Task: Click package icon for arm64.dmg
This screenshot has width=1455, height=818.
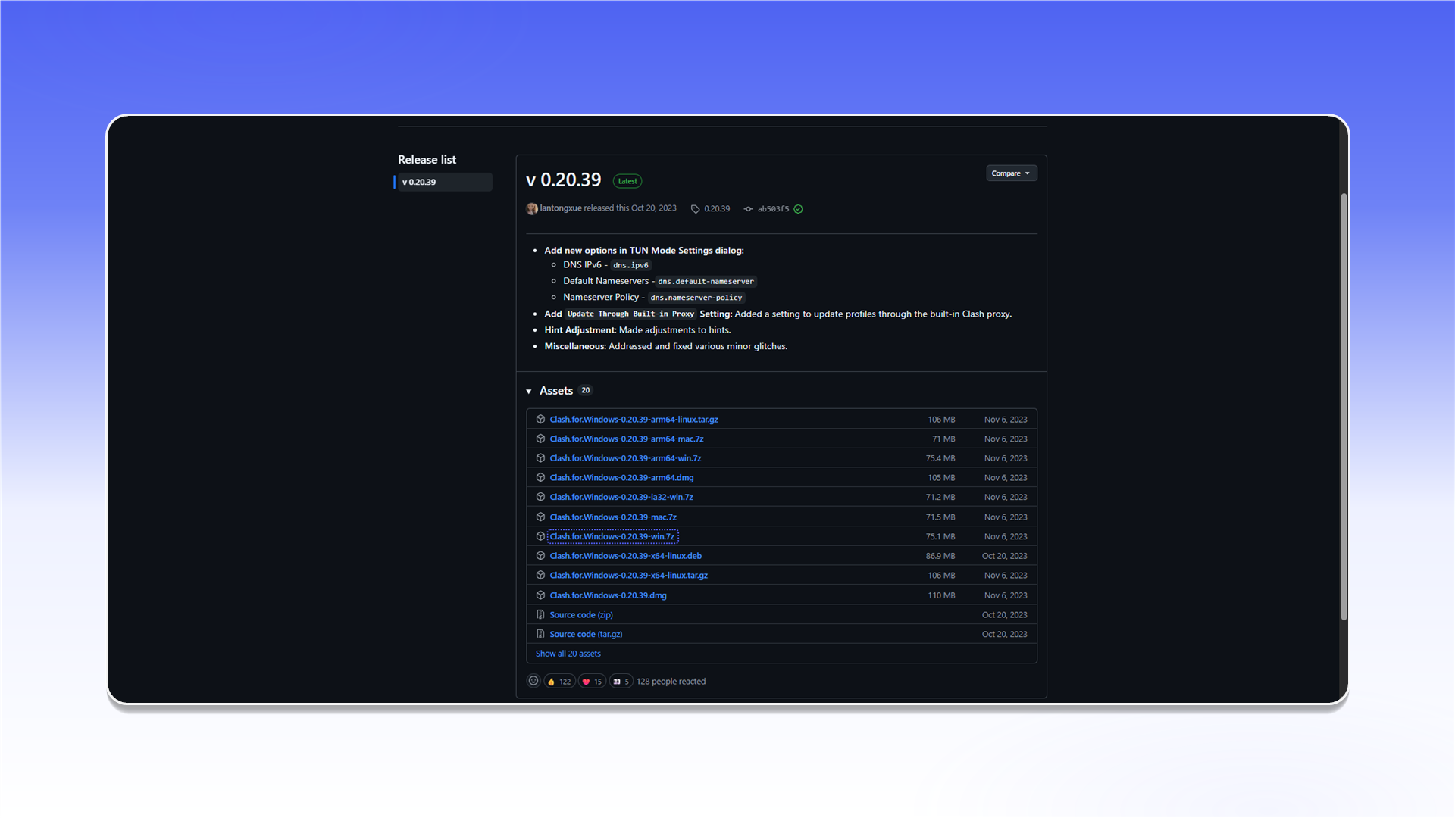Action: (x=540, y=478)
